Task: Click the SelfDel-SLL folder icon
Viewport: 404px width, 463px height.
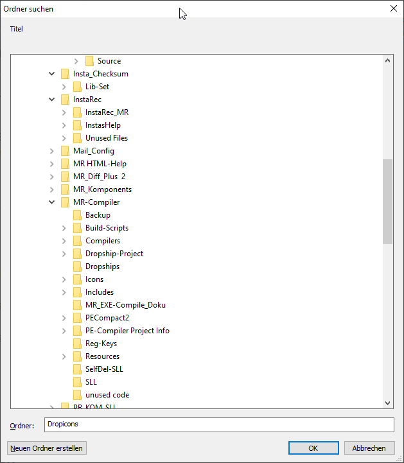Action: [77, 369]
